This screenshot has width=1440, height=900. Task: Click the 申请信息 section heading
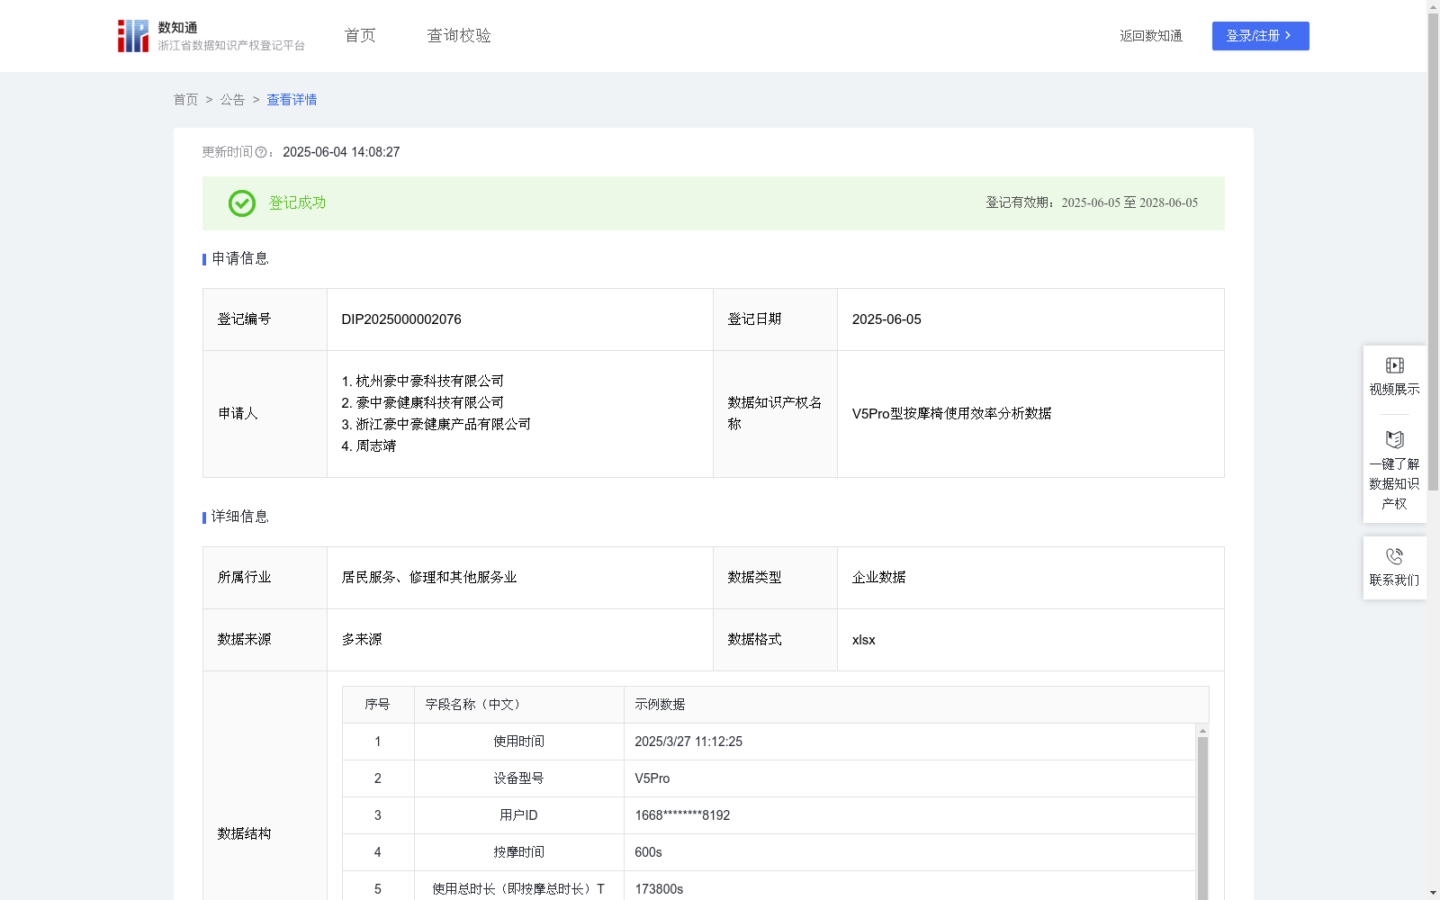[240, 259]
